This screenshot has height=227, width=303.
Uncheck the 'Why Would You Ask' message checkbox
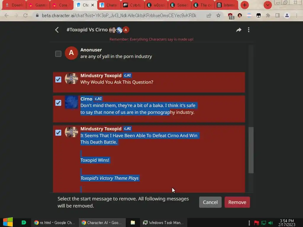click(x=58, y=79)
